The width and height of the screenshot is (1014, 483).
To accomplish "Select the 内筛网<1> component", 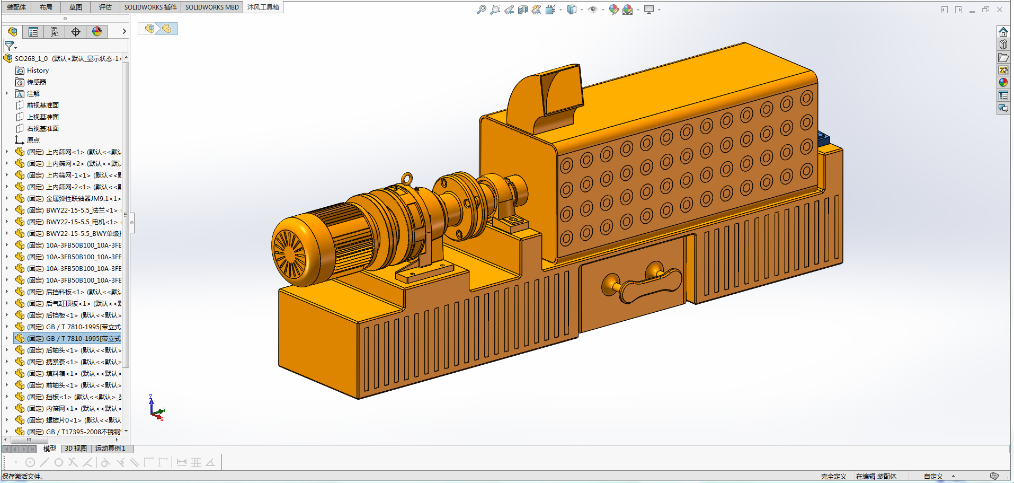I will click(x=68, y=408).
